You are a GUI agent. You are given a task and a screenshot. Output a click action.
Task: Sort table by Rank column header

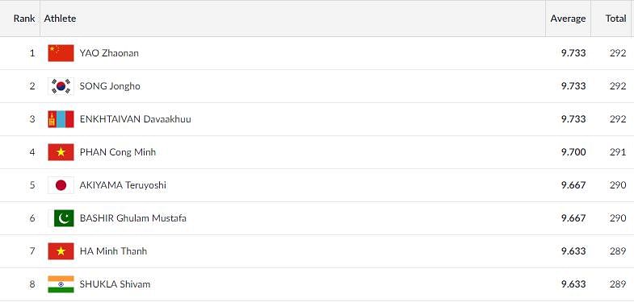tap(24, 19)
